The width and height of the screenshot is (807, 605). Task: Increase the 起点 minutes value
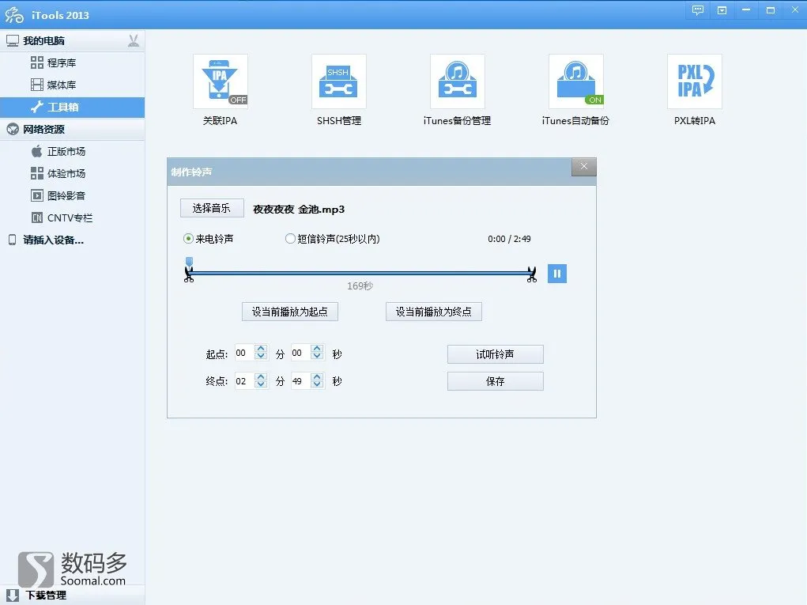pyautogui.click(x=261, y=349)
